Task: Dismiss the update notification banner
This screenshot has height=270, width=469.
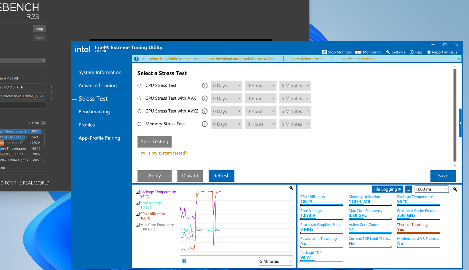Action: (x=458, y=59)
